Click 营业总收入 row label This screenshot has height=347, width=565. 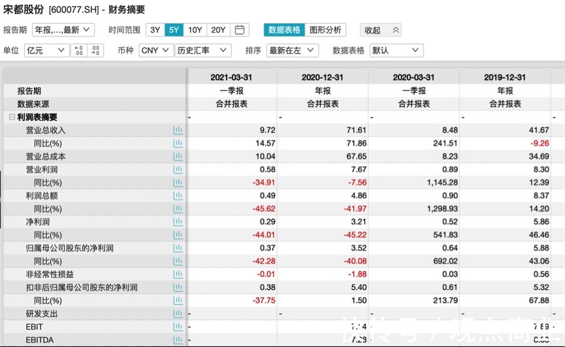(46, 130)
